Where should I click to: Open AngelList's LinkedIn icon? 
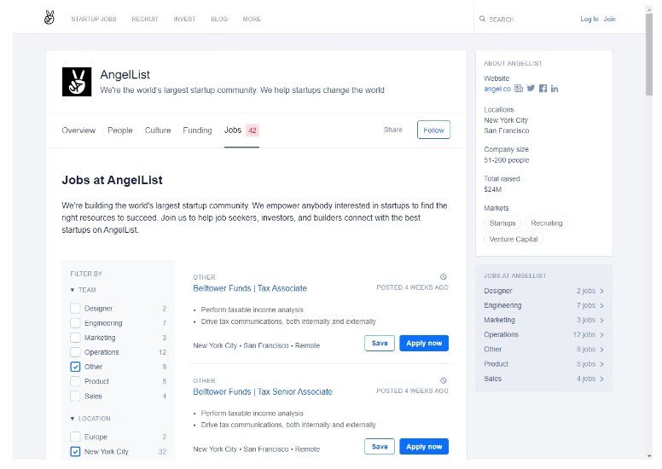(555, 89)
